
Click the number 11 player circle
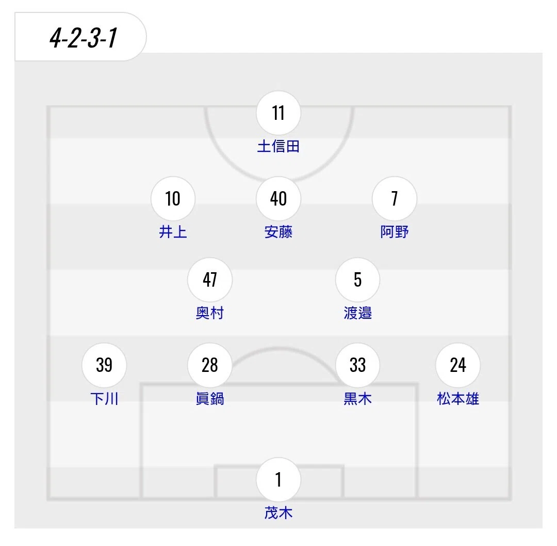point(278,113)
